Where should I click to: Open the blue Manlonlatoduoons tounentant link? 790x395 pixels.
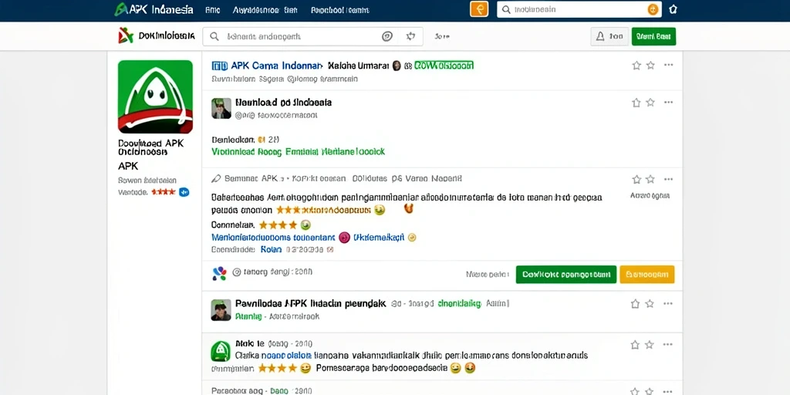tap(273, 238)
